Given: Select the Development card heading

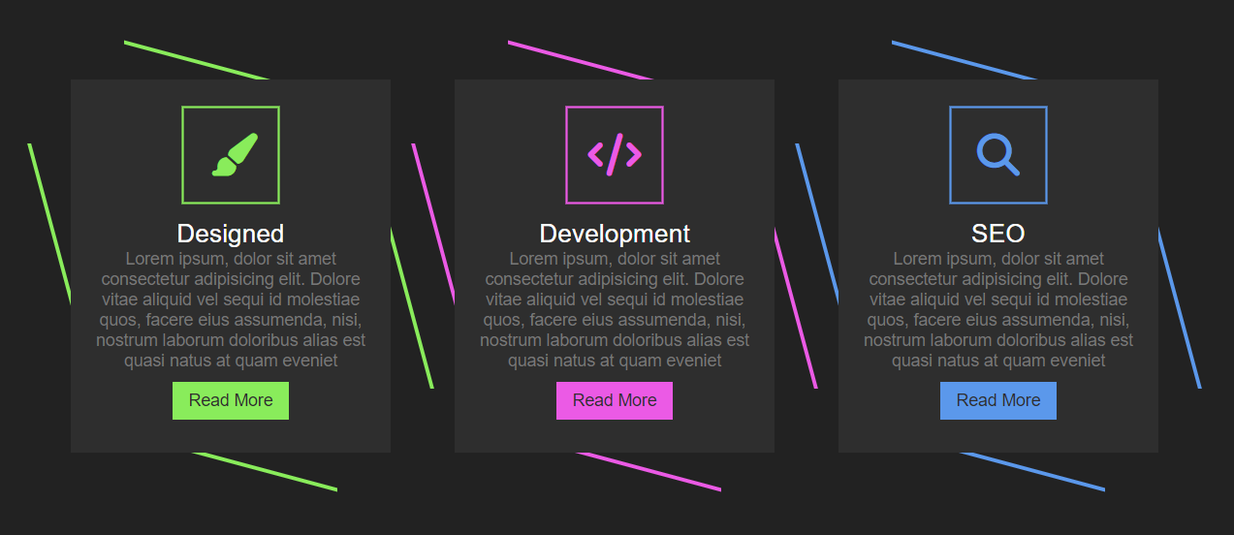Looking at the screenshot, I should (615, 234).
